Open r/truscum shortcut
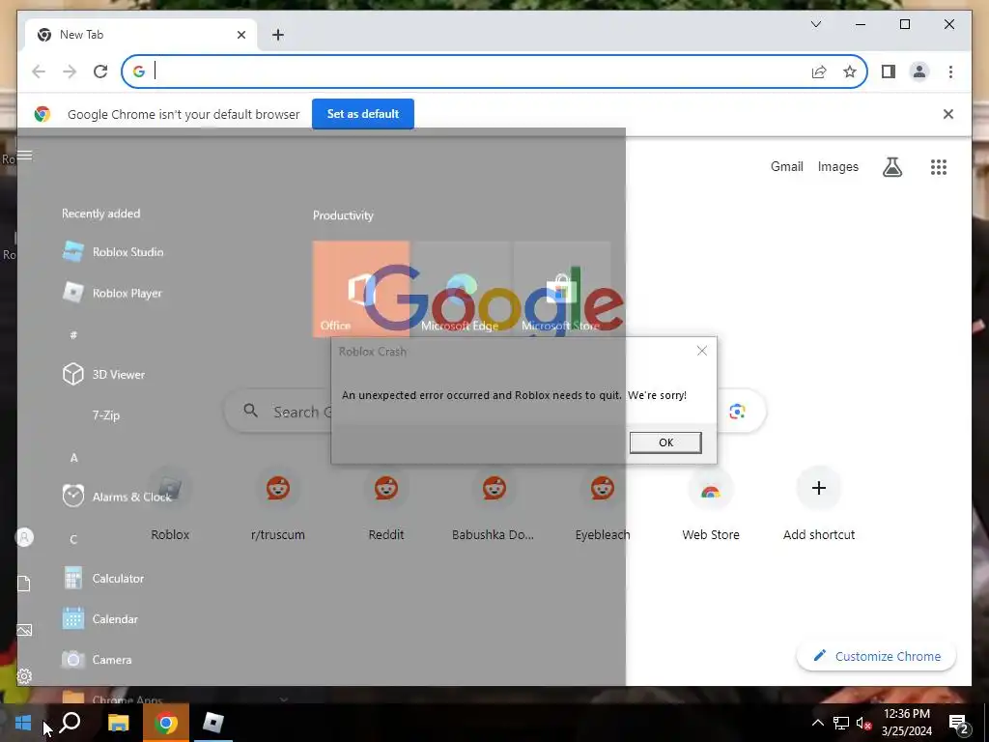This screenshot has width=989, height=742. [x=277, y=504]
